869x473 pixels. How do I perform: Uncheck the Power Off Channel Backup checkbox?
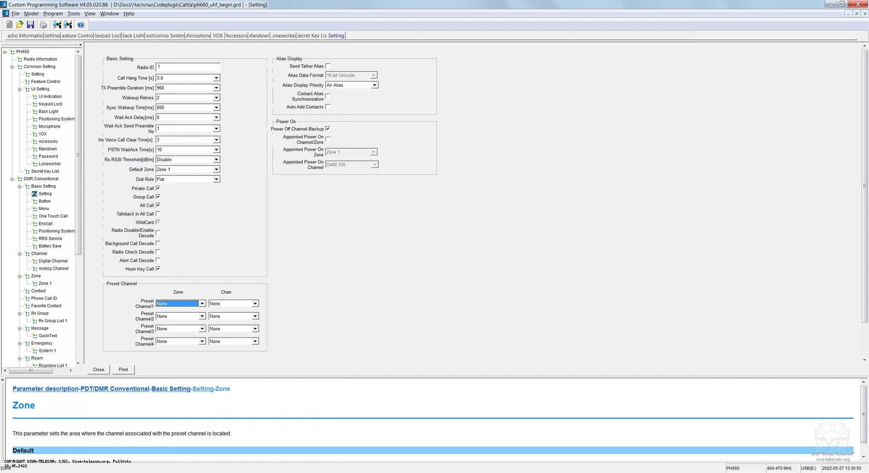(328, 129)
